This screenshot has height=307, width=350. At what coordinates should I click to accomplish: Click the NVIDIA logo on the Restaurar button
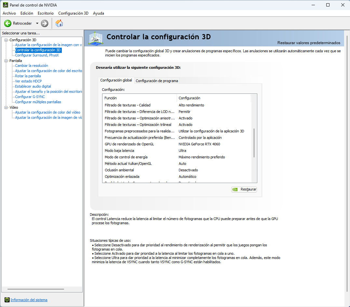click(235, 190)
